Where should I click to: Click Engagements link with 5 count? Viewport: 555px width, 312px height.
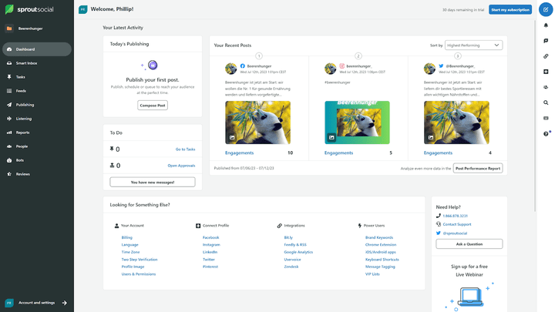(338, 153)
